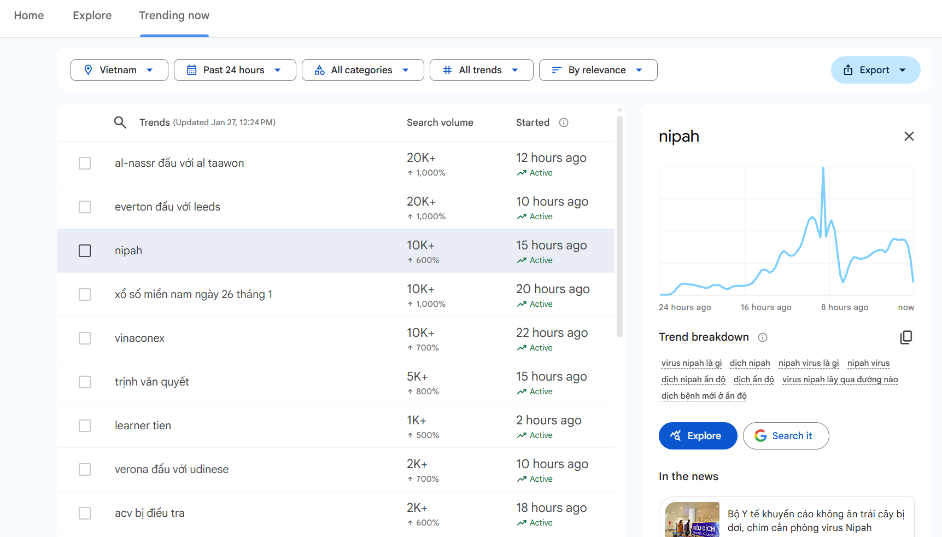Click the info icon next to Started
Image resolution: width=942 pixels, height=537 pixels.
564,122
